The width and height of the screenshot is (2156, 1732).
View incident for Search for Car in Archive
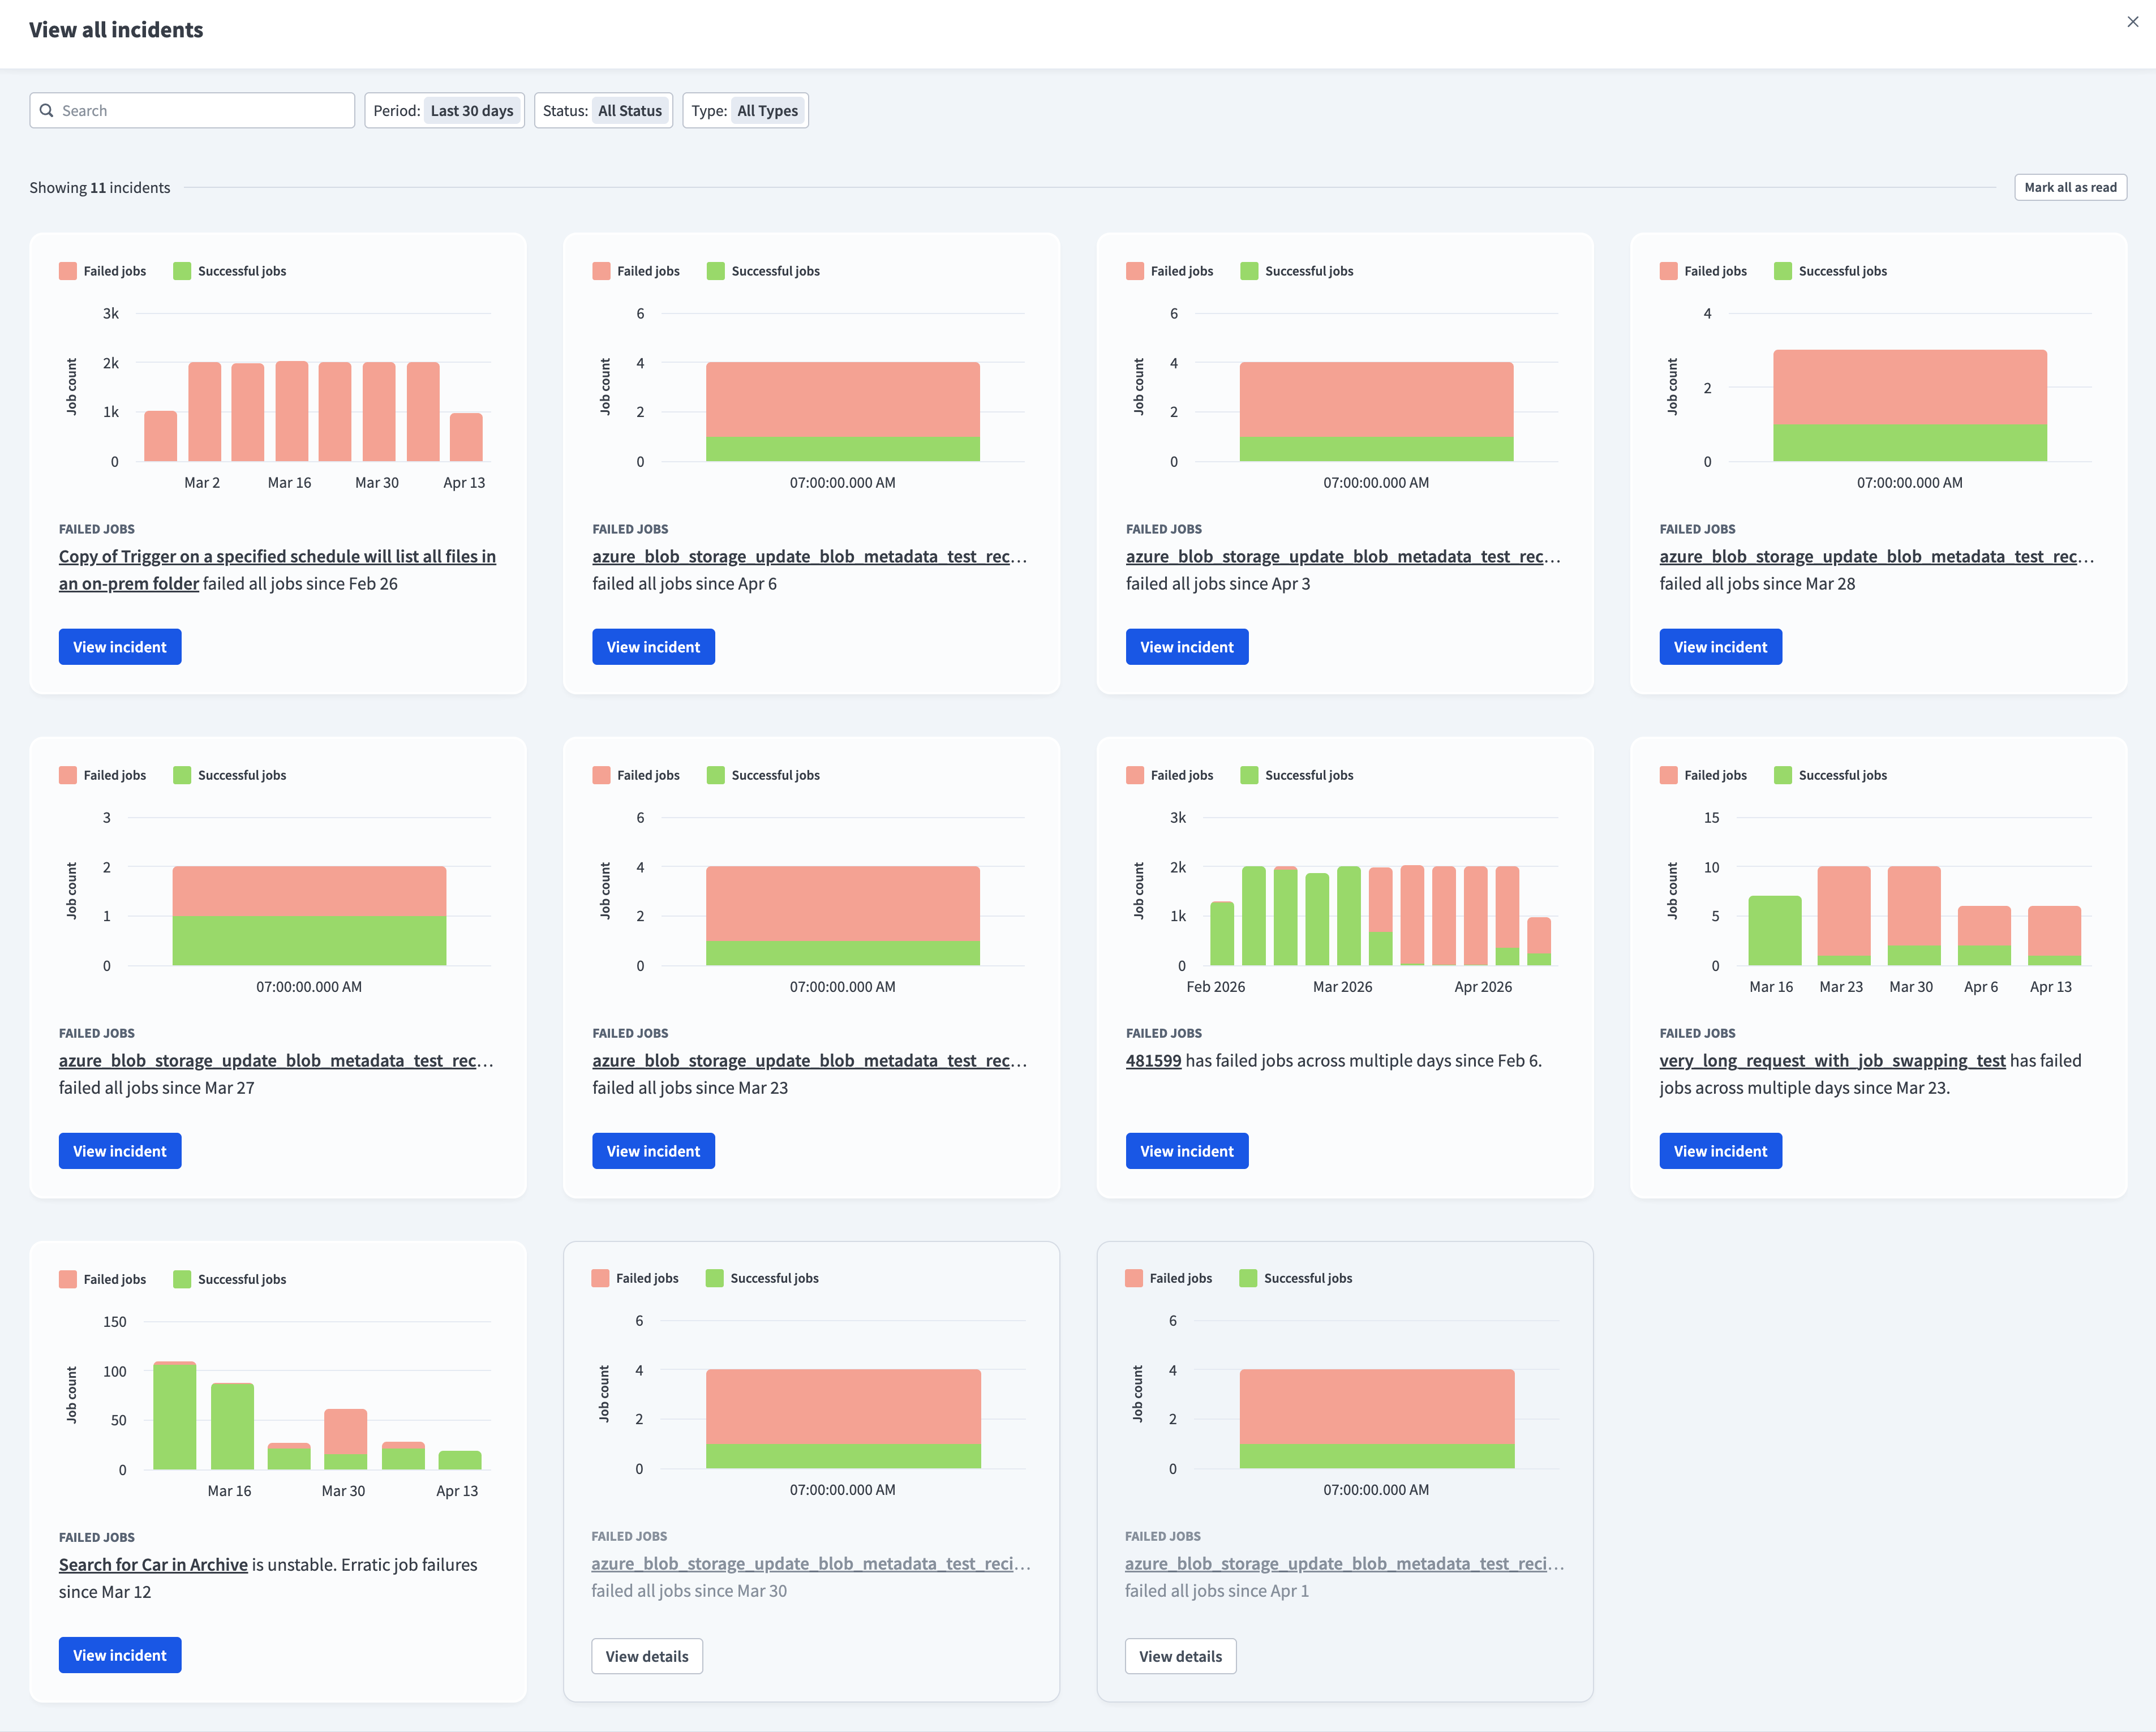(x=120, y=1655)
